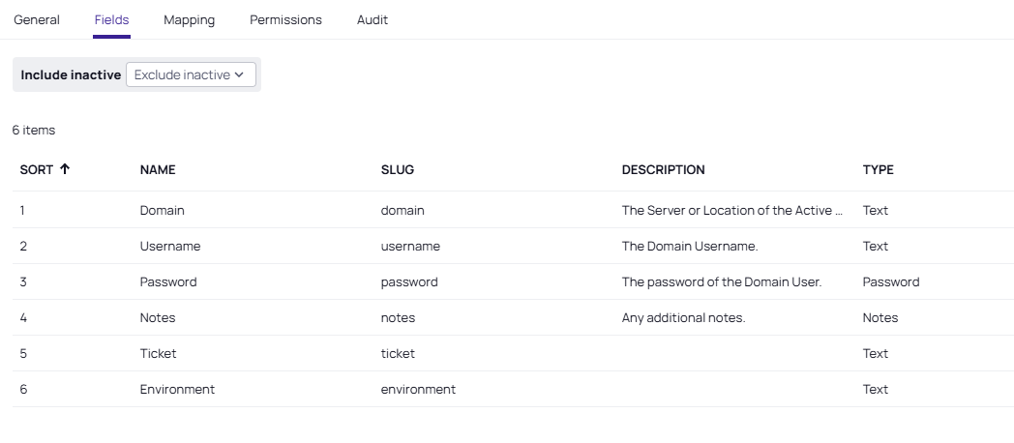Open the Notes field entry
Viewport: 1014px width, 443px height.
pos(158,317)
